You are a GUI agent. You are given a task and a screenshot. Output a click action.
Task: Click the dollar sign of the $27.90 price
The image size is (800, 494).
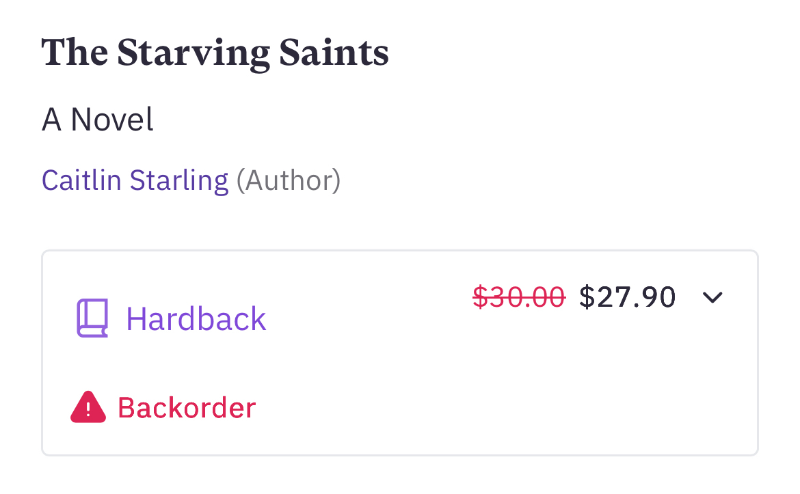[x=587, y=297]
